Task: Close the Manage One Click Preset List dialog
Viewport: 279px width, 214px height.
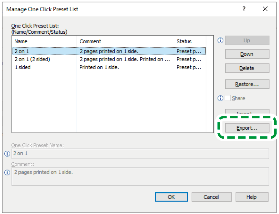Action: [265, 9]
